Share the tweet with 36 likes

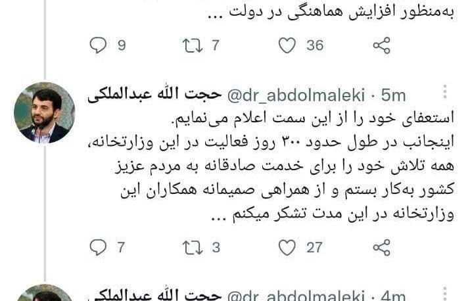tap(382, 45)
